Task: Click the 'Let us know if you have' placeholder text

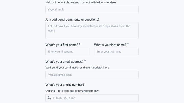Action: pyautogui.click(x=89, y=26)
